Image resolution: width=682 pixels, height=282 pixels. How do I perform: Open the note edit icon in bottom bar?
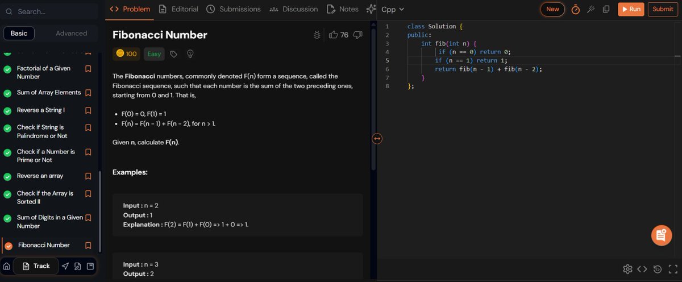coord(78,266)
